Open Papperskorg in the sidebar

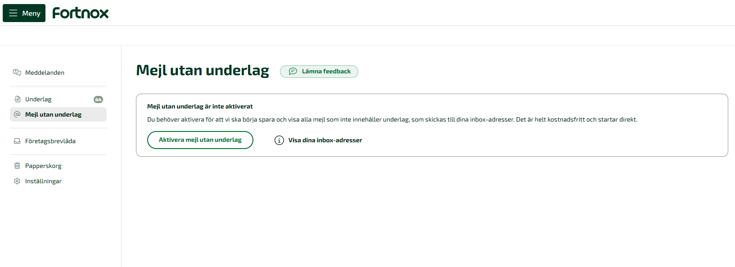pos(43,166)
